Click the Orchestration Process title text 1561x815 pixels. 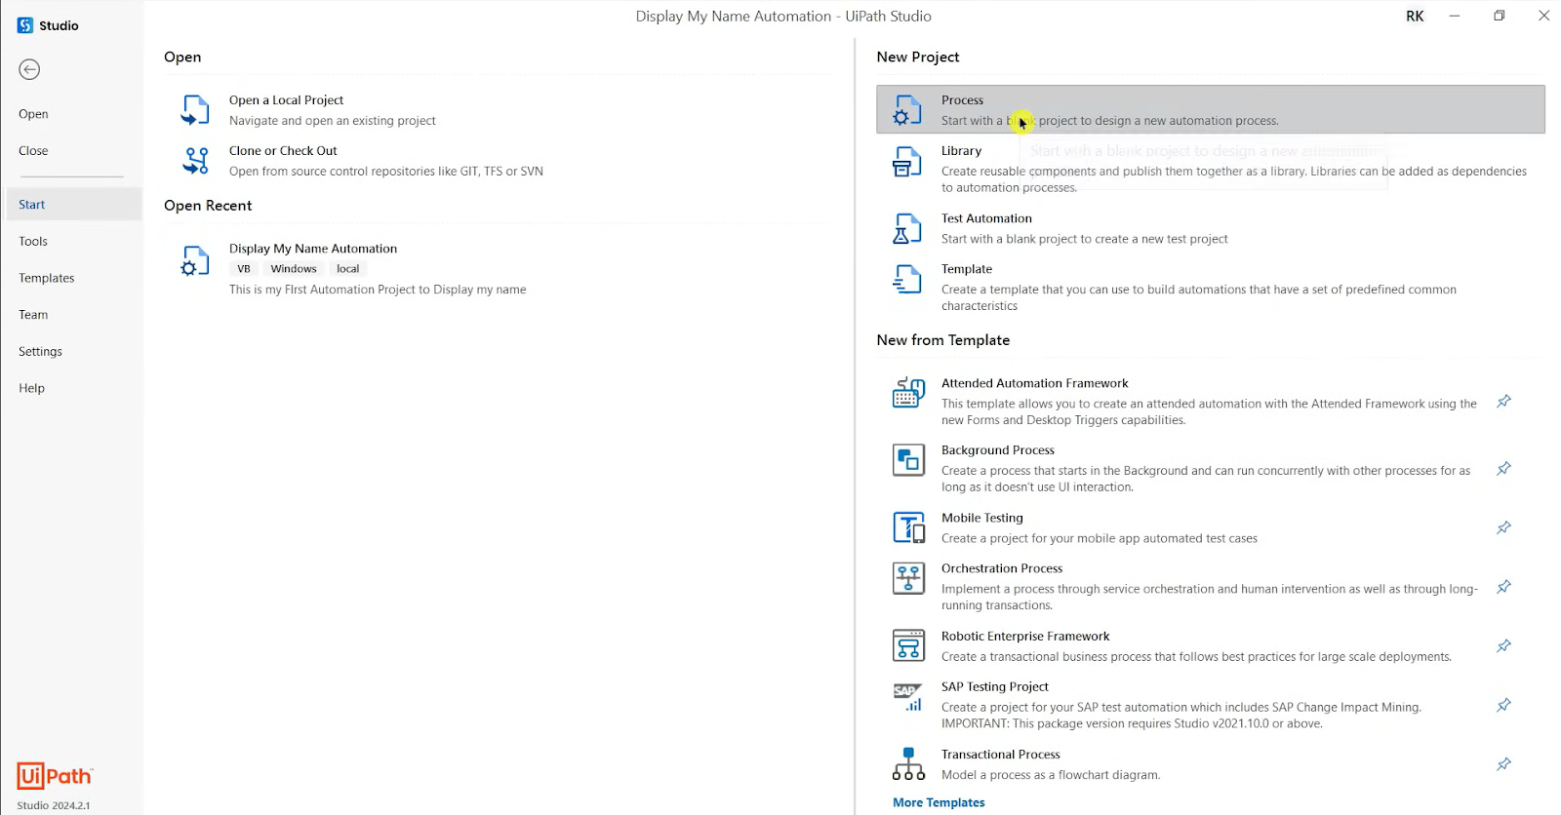pos(1002,568)
